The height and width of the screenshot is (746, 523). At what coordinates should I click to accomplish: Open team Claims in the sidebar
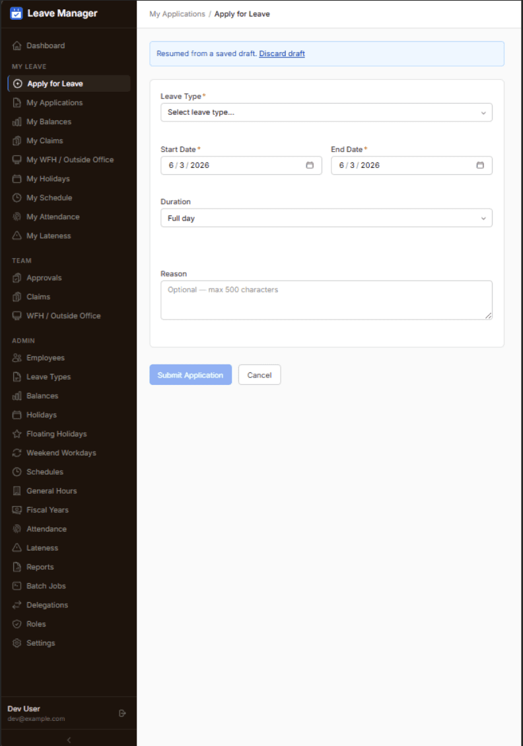(69, 297)
